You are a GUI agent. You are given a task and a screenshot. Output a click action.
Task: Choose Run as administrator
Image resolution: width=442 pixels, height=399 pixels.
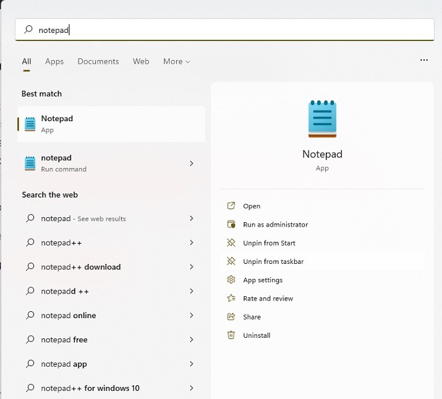275,225
